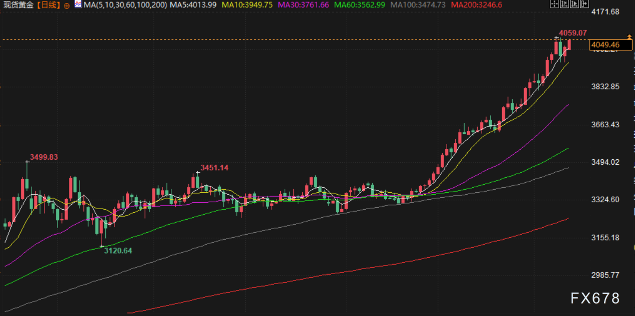This screenshot has height=316, width=635.
Task: Click the play replay chart icon
Action: [x=574, y=4]
